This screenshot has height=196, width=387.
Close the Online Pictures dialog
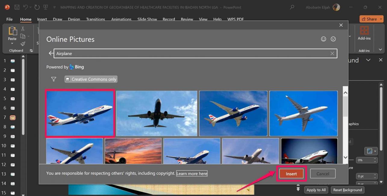341,25
